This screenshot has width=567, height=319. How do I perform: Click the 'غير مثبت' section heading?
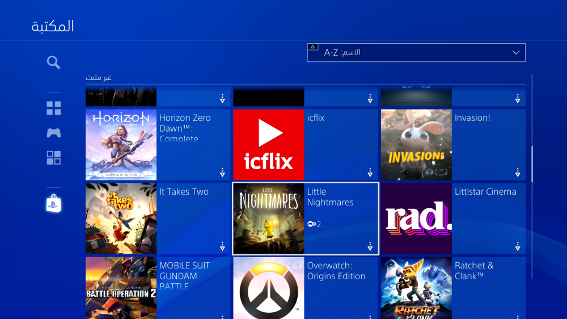click(98, 78)
